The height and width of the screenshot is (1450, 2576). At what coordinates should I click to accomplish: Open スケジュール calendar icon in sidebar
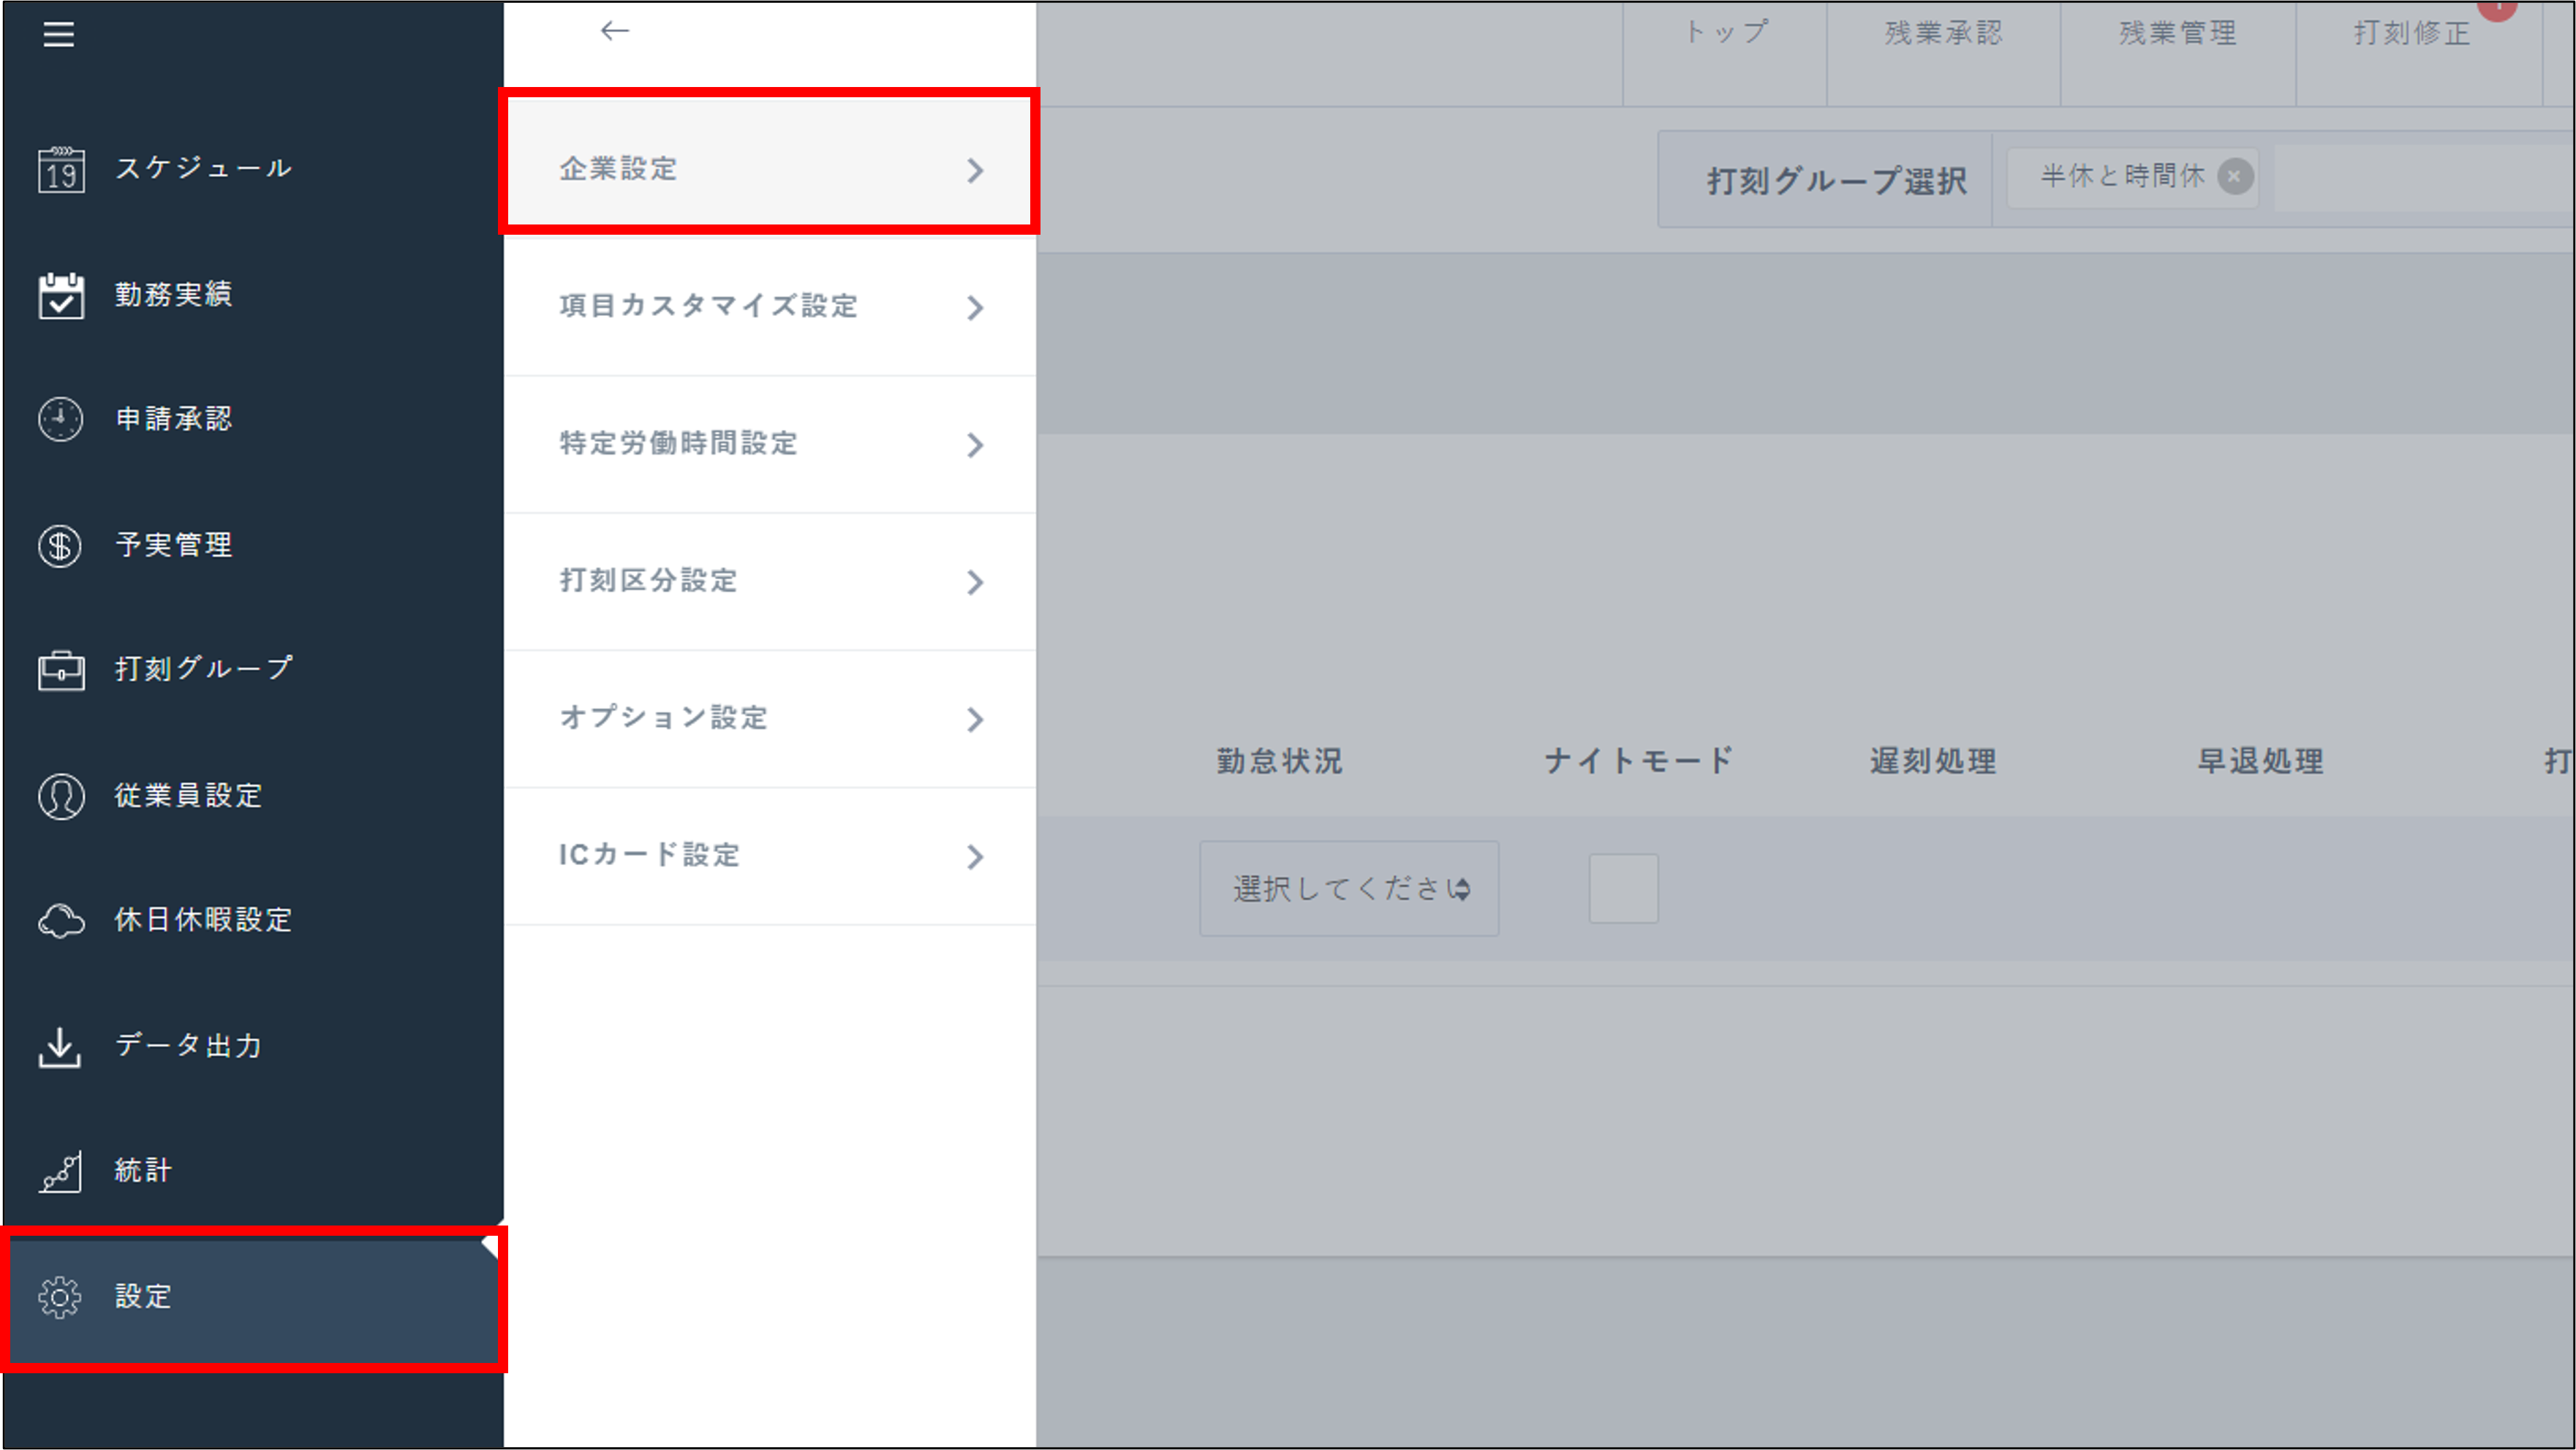click(61, 169)
